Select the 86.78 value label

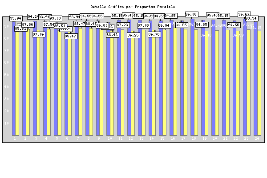[154, 34]
